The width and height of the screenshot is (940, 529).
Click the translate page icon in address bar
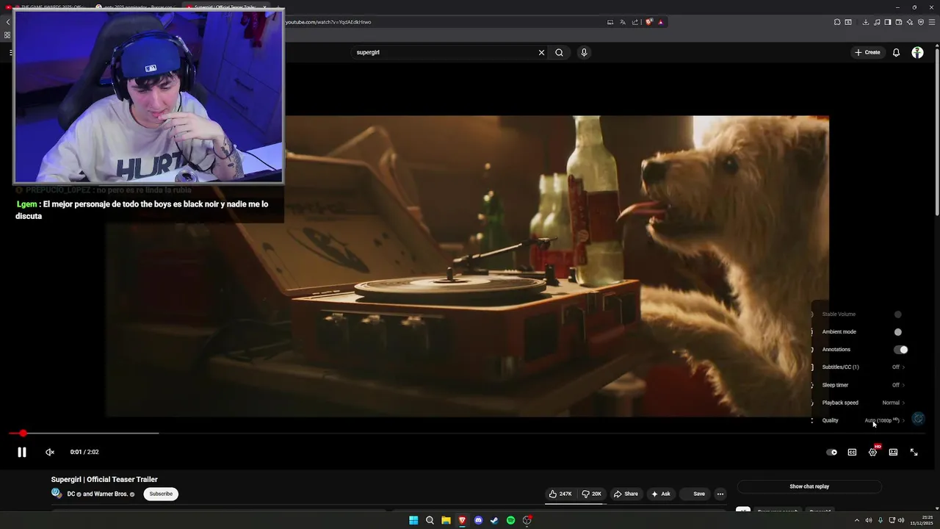(622, 22)
